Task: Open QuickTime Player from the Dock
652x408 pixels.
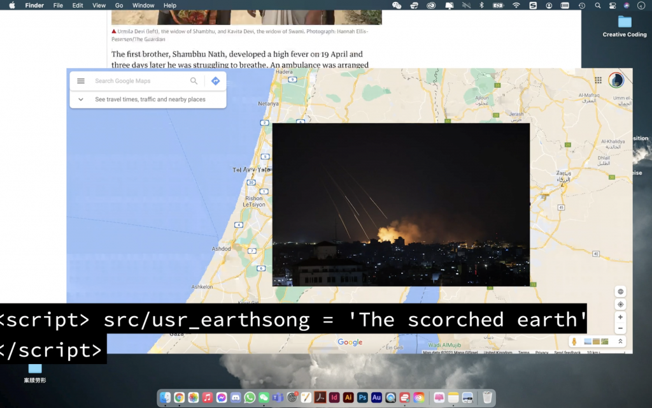Action: coord(390,398)
